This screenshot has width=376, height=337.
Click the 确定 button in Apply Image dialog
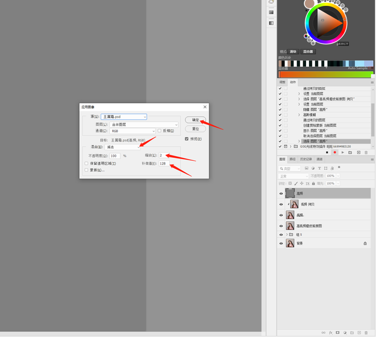tap(196, 120)
